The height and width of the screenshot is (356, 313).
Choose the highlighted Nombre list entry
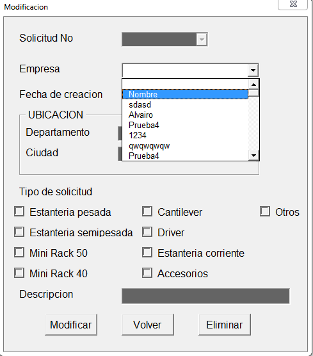[x=185, y=94]
